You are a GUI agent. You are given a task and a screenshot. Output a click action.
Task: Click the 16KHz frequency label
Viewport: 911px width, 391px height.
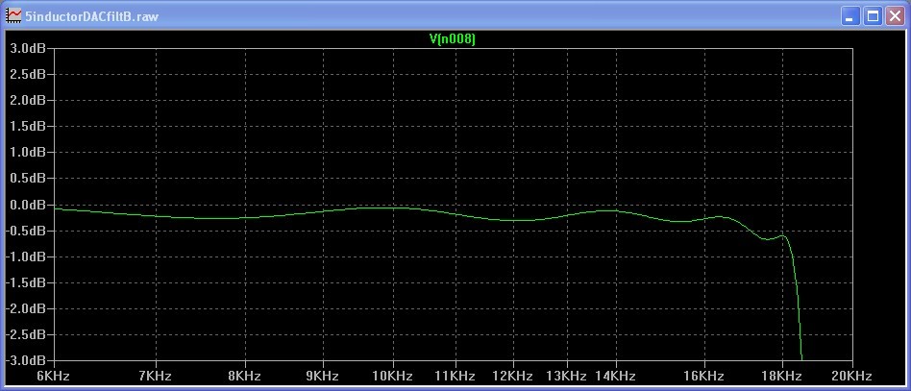704,376
